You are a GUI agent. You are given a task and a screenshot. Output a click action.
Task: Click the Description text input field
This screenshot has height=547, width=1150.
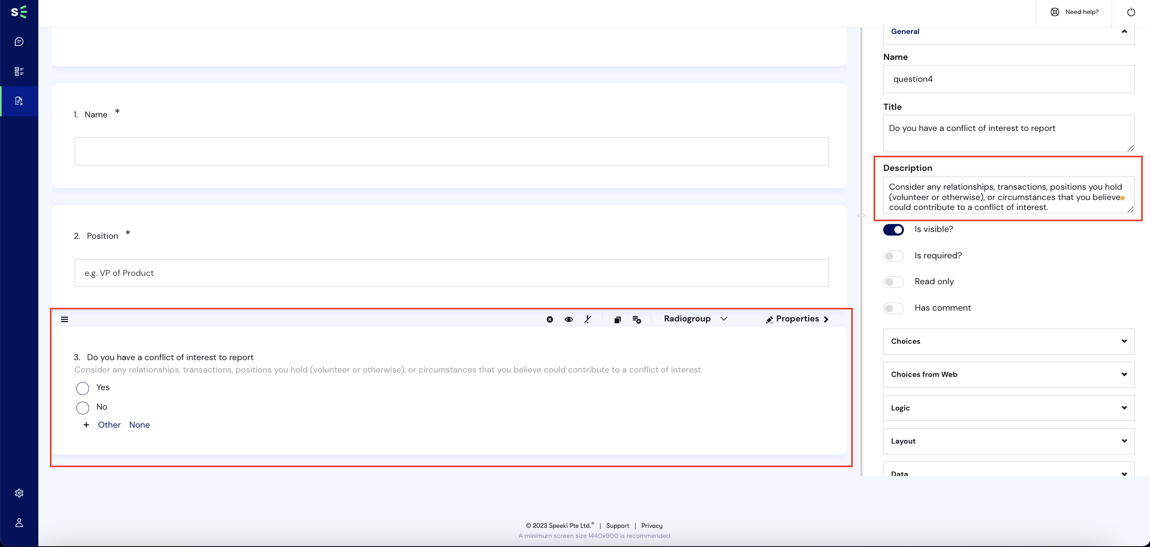1009,196
